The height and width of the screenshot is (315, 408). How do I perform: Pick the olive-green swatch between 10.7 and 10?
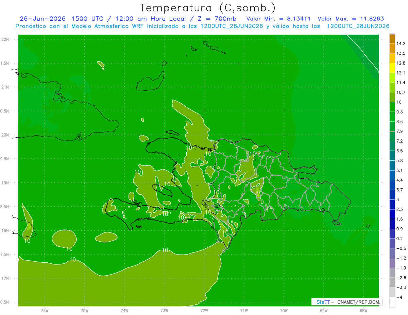pos(392,97)
